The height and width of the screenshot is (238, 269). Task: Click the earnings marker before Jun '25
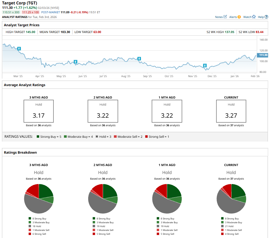tap(76, 62)
